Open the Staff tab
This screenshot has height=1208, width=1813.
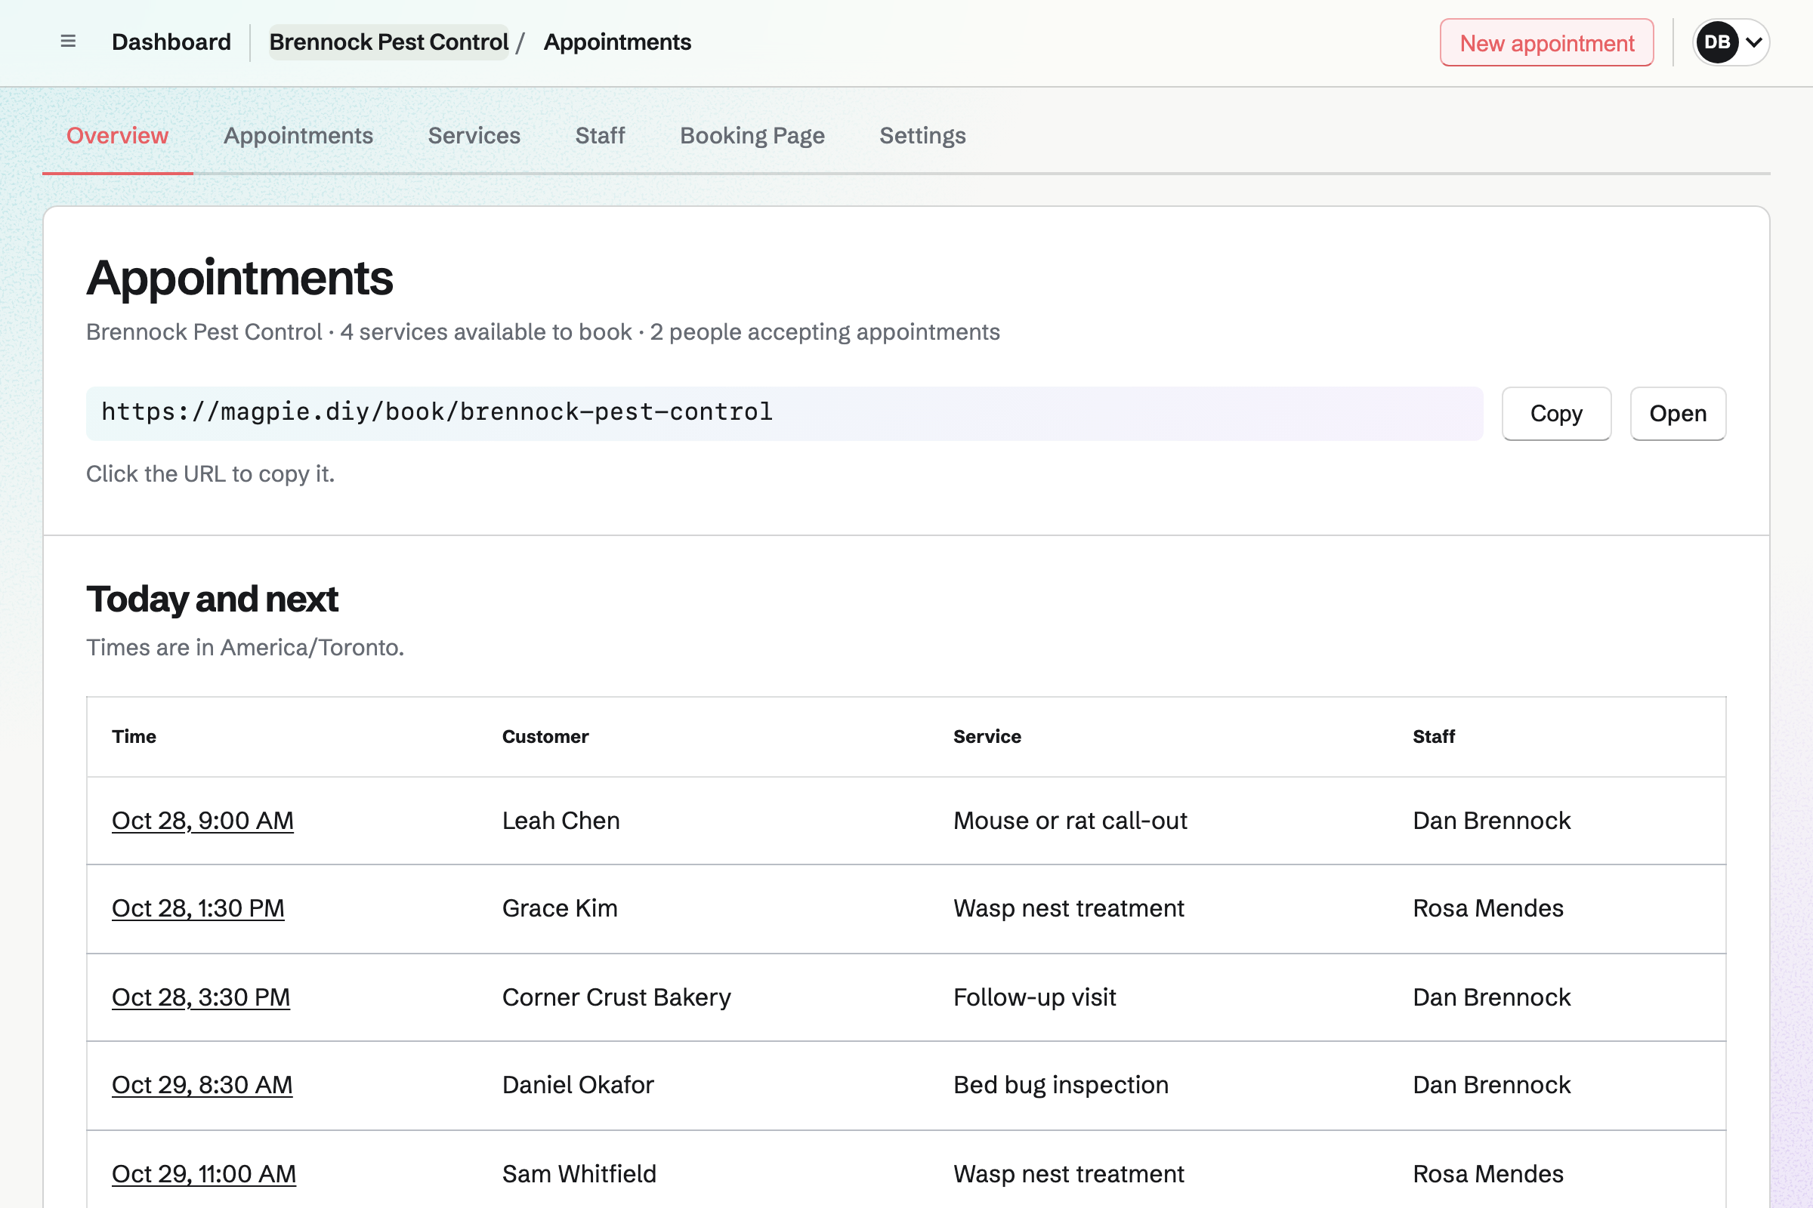click(600, 136)
